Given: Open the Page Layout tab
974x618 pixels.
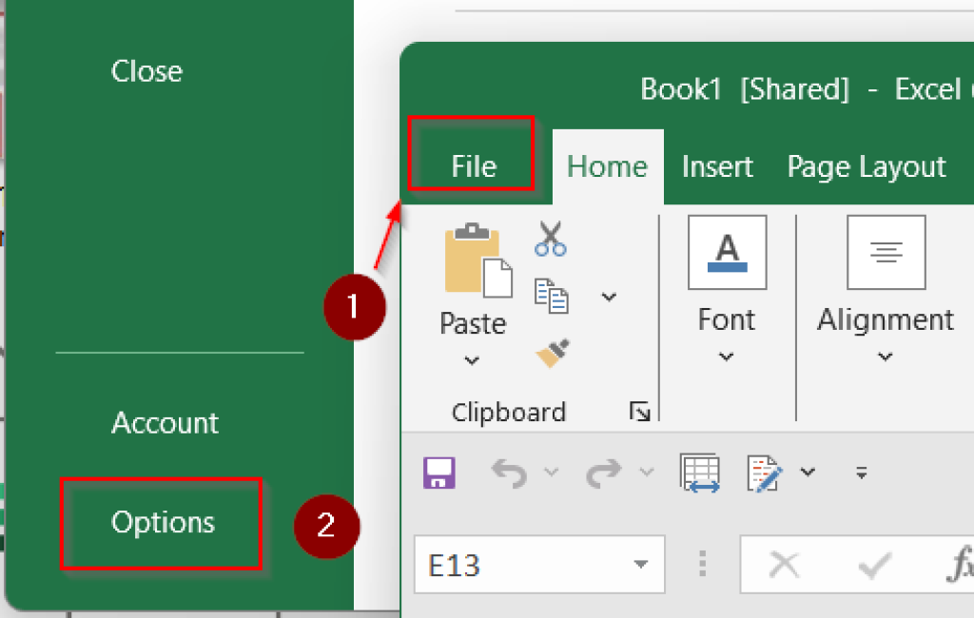Looking at the screenshot, I should coord(866,166).
